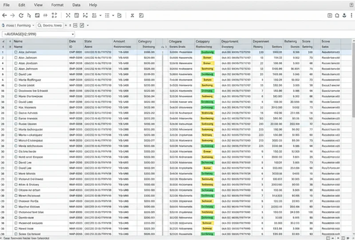
Task: Click the picture icon in the toolbar
Action: click(x=37, y=16)
